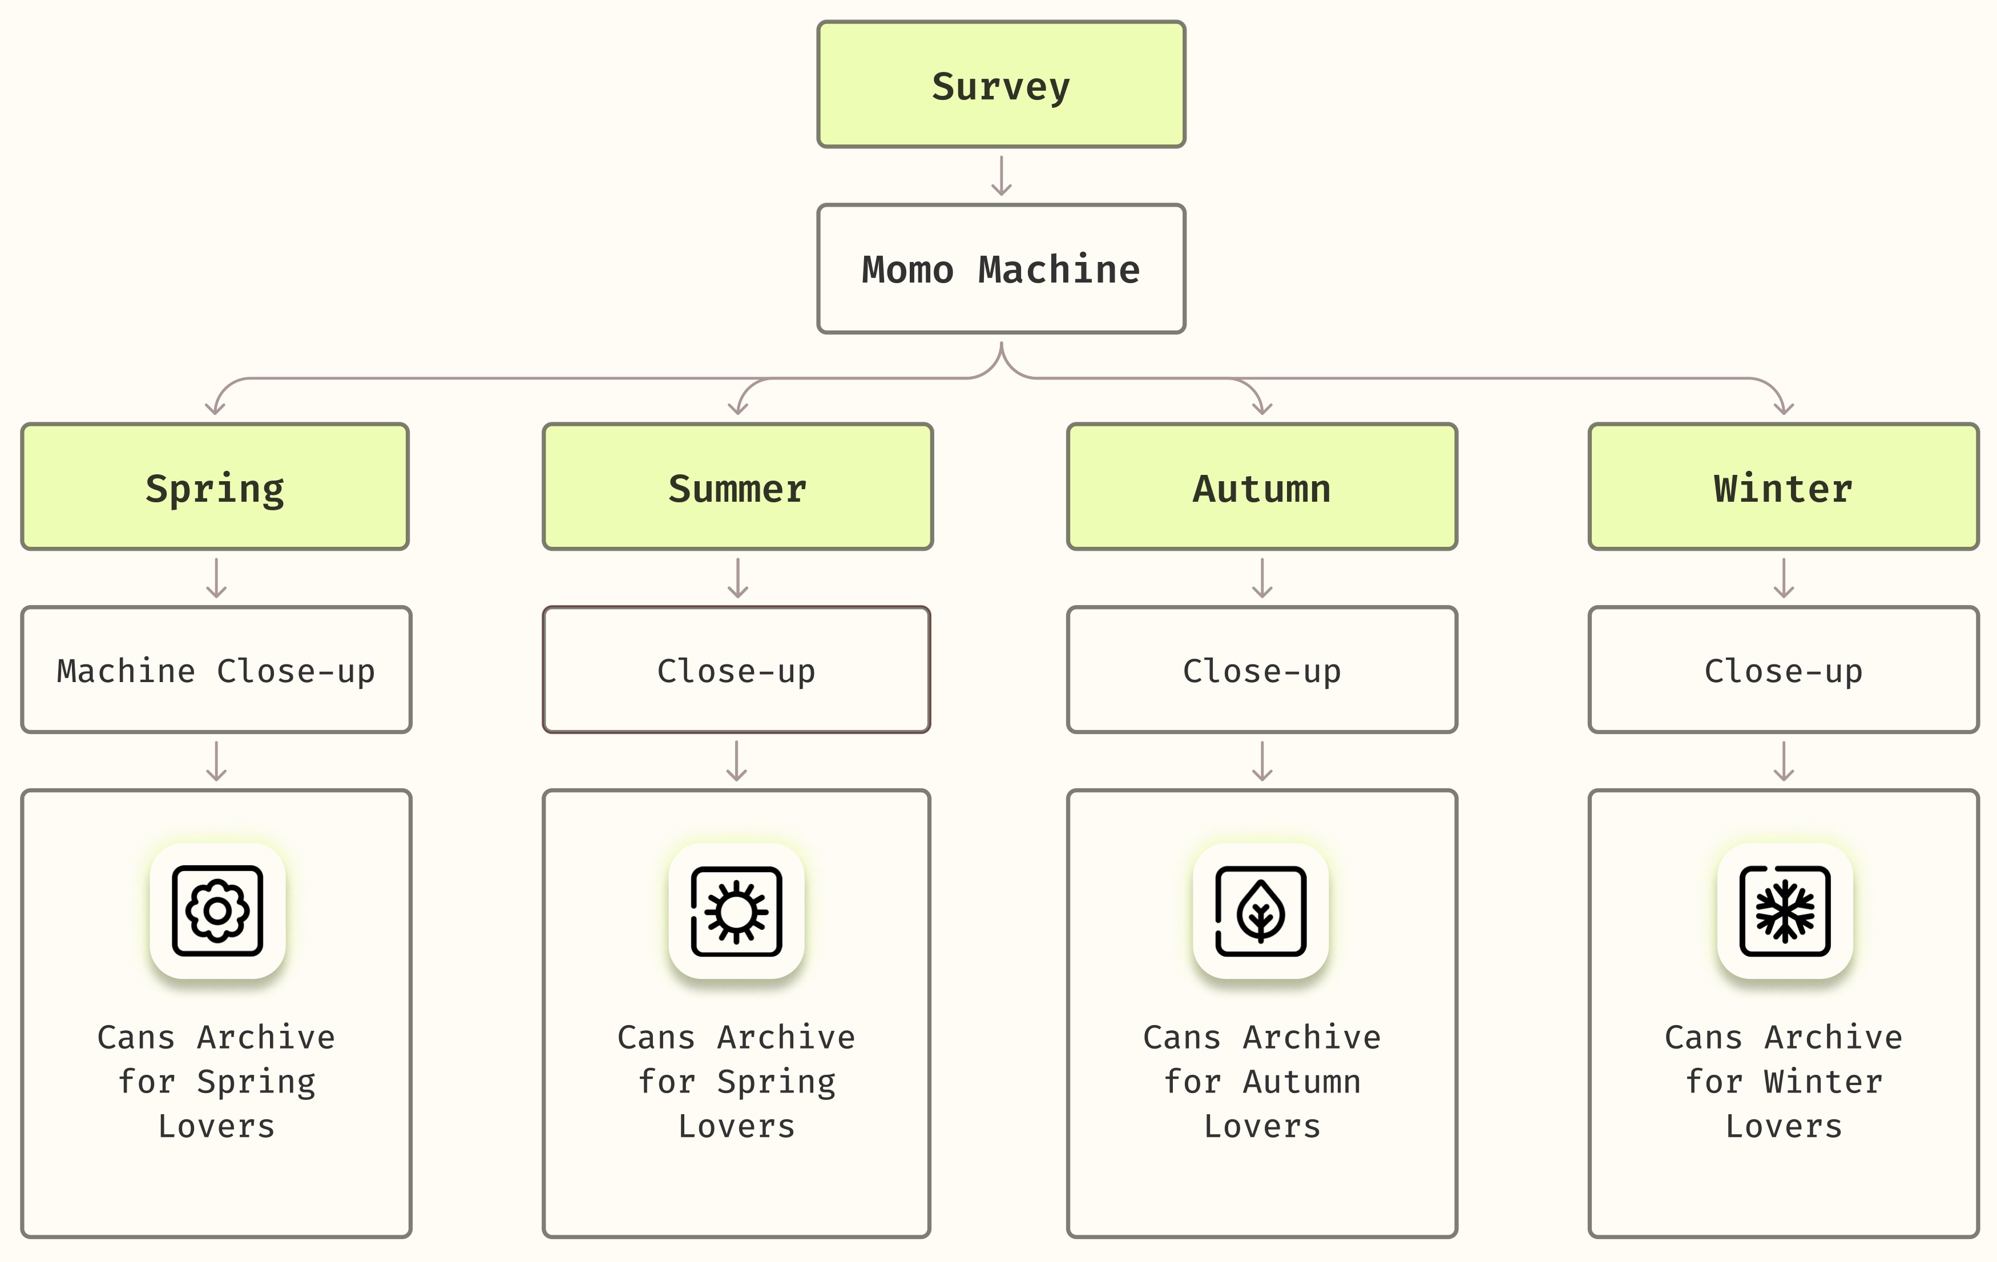The height and width of the screenshot is (1262, 1997).
Task: Click the "Cans Archive for Autumn Lovers" text
Action: tap(1261, 1081)
